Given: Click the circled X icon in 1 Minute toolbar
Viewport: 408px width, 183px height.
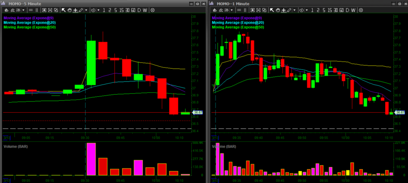Looking at the screenshot, I should (x=360, y=10).
